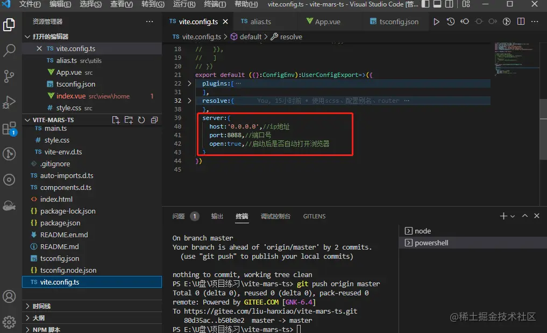Toggle the primary sidebar layout button

(x=425, y=4)
